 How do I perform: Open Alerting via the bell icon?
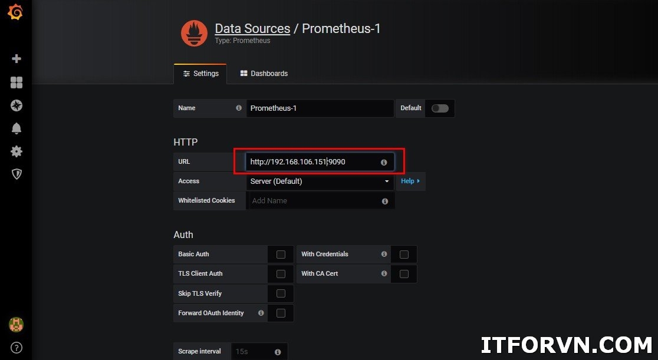pos(16,128)
